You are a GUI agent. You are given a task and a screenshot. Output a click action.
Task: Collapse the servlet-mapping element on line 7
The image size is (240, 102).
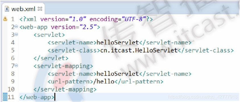coord(16,66)
